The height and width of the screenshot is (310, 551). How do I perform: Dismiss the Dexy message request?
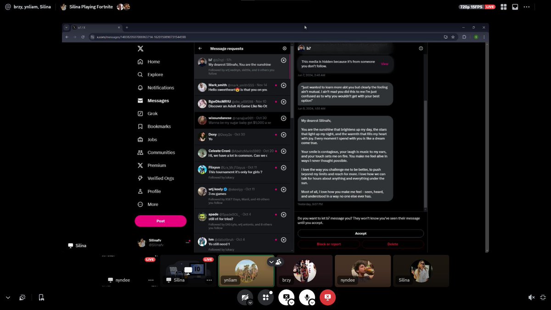283,135
